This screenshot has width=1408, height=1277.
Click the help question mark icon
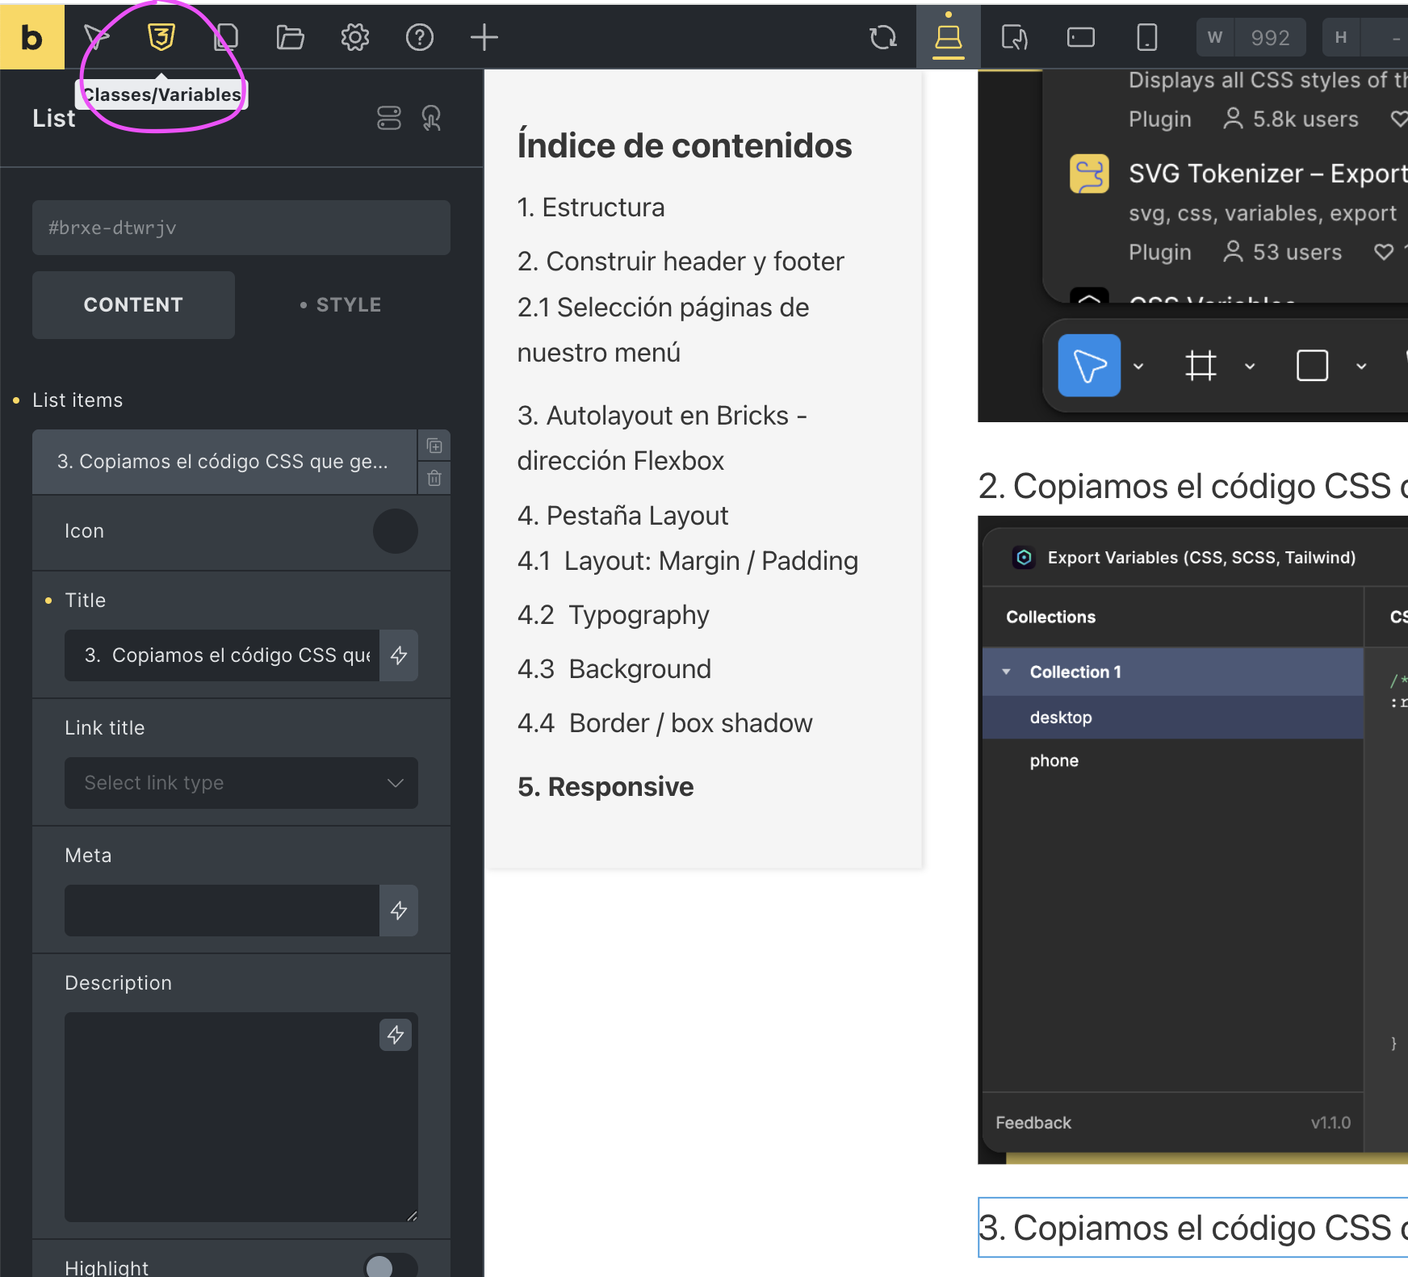point(419,37)
